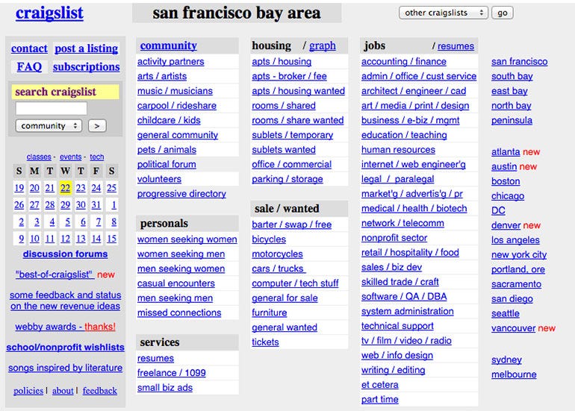The image size is (575, 411).
Task: View jobs 'resumes' header link
Action: pyautogui.click(x=456, y=46)
